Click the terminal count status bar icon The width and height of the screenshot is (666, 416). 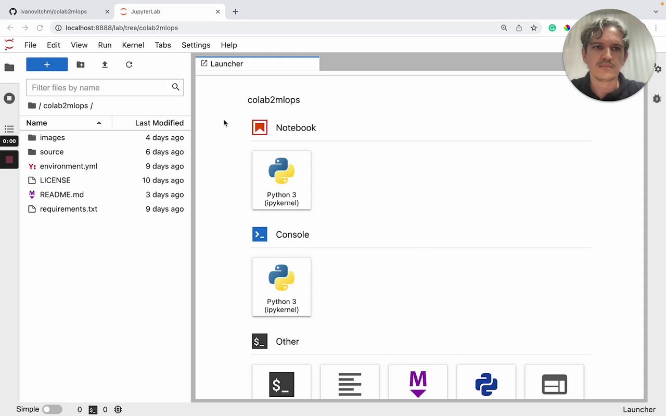[93, 410]
